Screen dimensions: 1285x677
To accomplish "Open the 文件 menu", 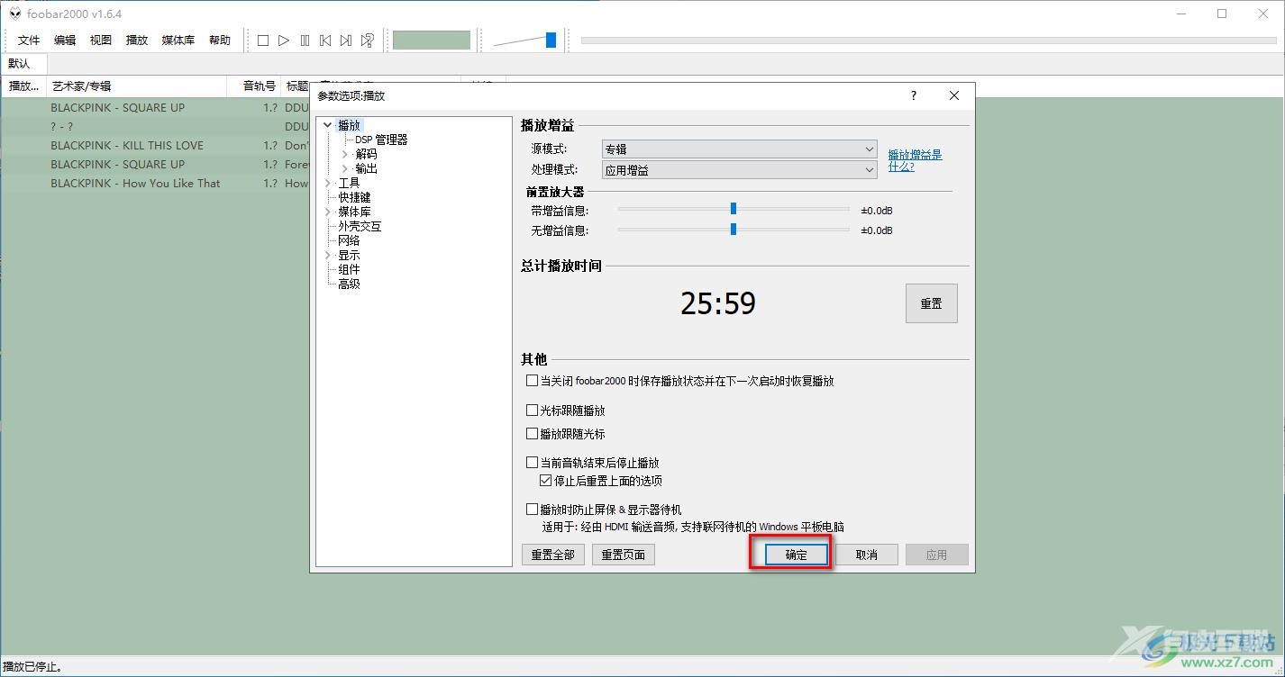I will 29,41.
